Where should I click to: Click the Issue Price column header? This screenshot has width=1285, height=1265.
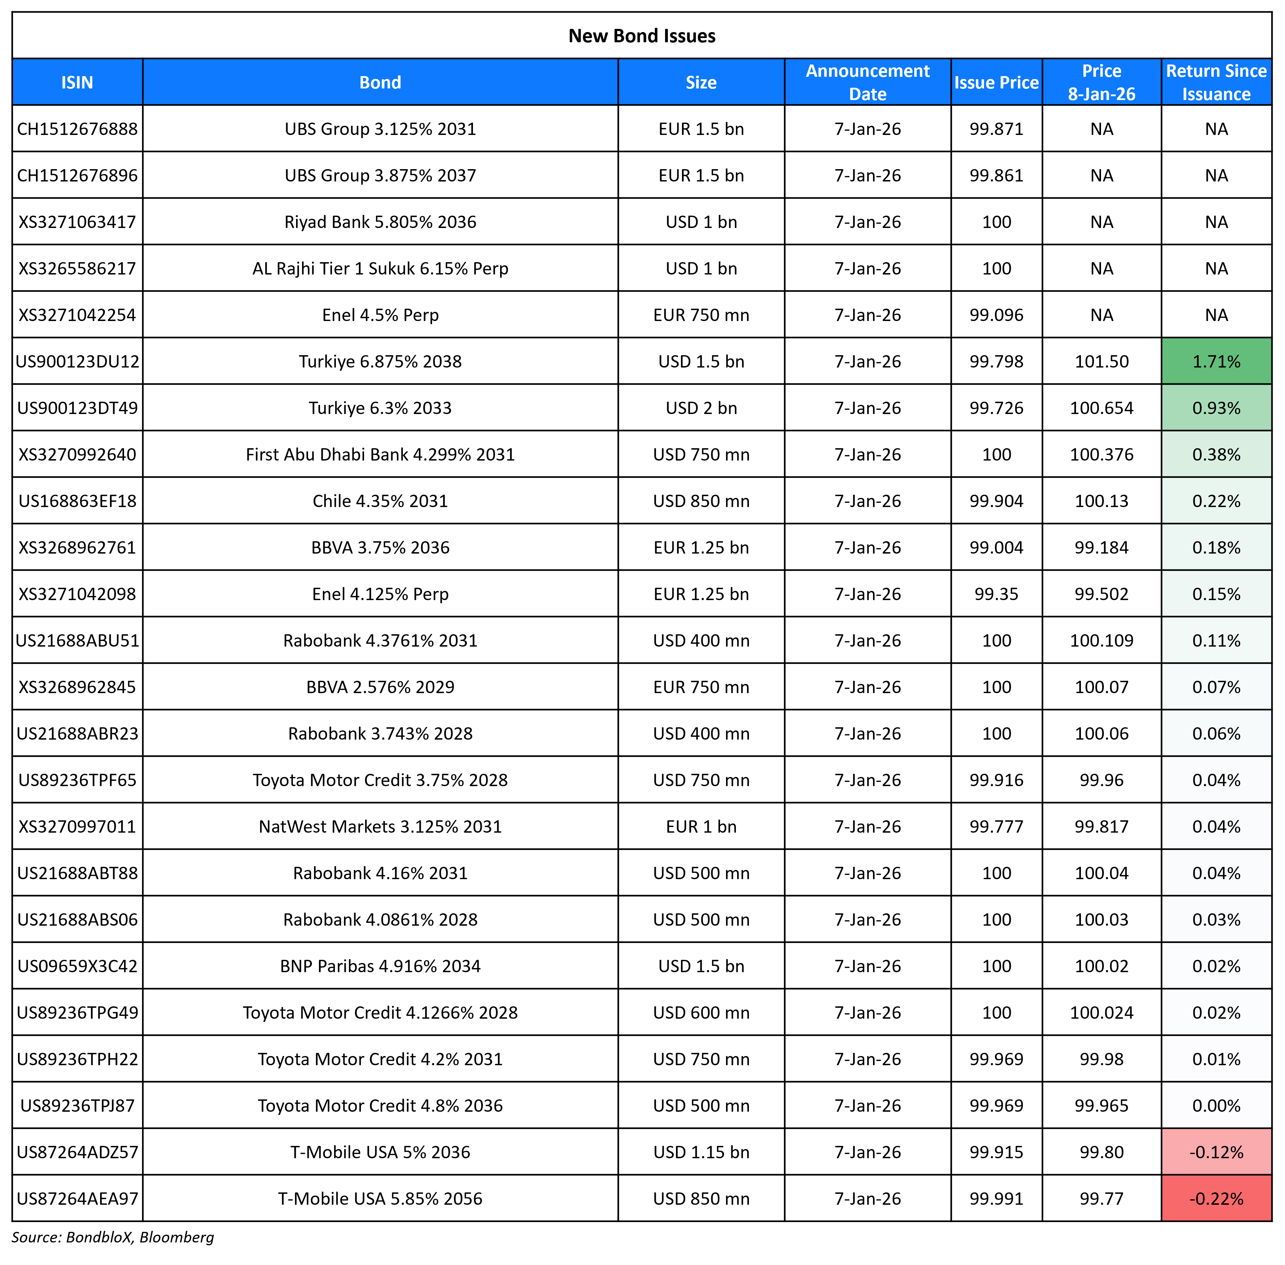pyautogui.click(x=996, y=82)
